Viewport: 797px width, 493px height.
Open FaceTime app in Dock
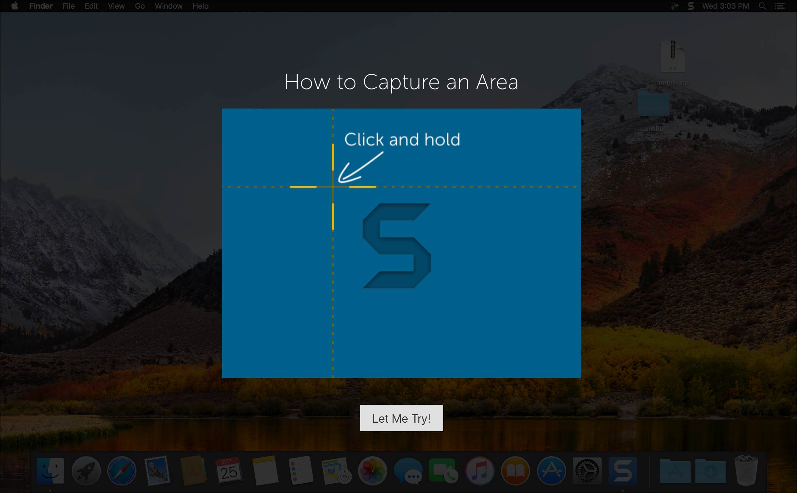[x=444, y=470]
